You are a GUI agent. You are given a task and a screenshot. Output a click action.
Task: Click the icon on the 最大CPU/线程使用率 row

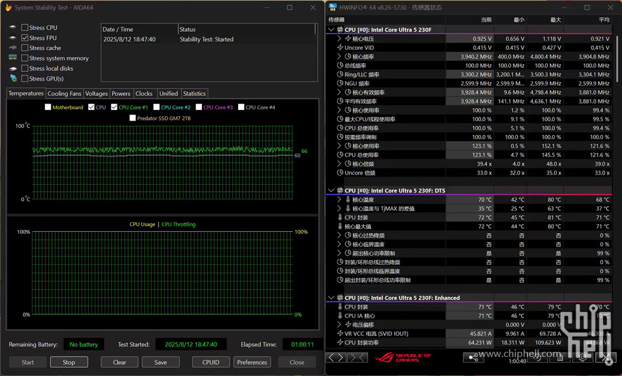(x=340, y=119)
